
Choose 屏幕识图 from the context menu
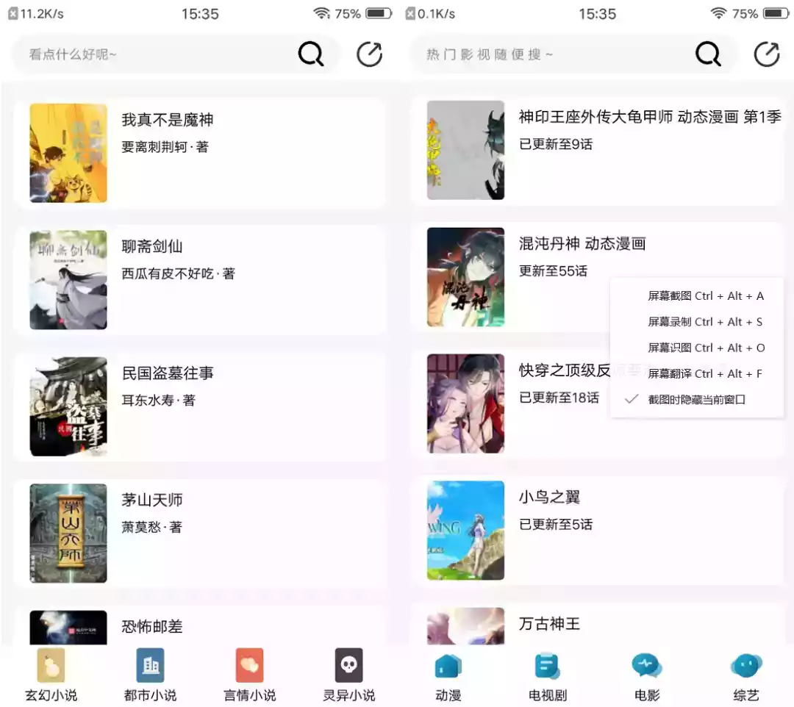coord(704,347)
